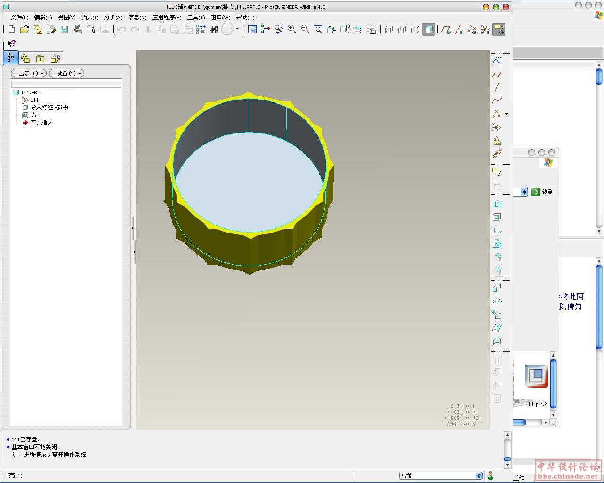Viewport: 604px width, 483px height.
Task: Select the Datum Curve tool
Action: point(496,100)
